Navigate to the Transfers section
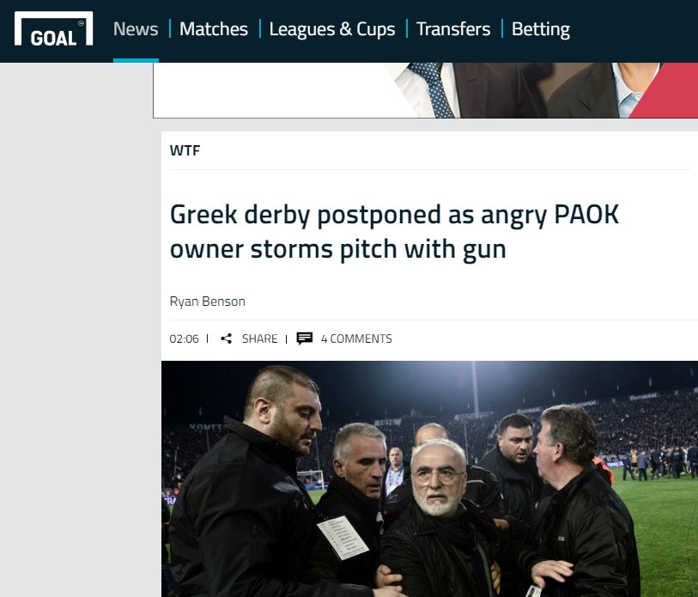The image size is (698, 597). [453, 29]
